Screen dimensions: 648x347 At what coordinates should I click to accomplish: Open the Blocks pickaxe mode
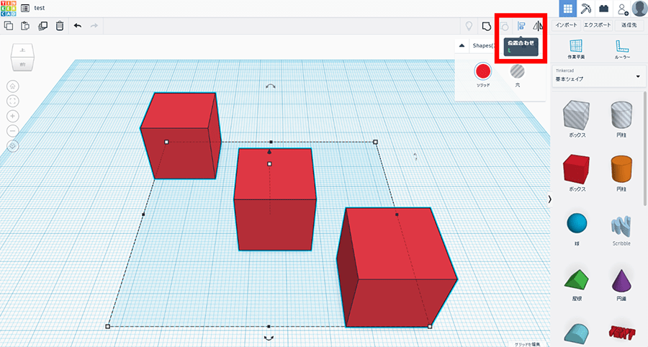[585, 8]
